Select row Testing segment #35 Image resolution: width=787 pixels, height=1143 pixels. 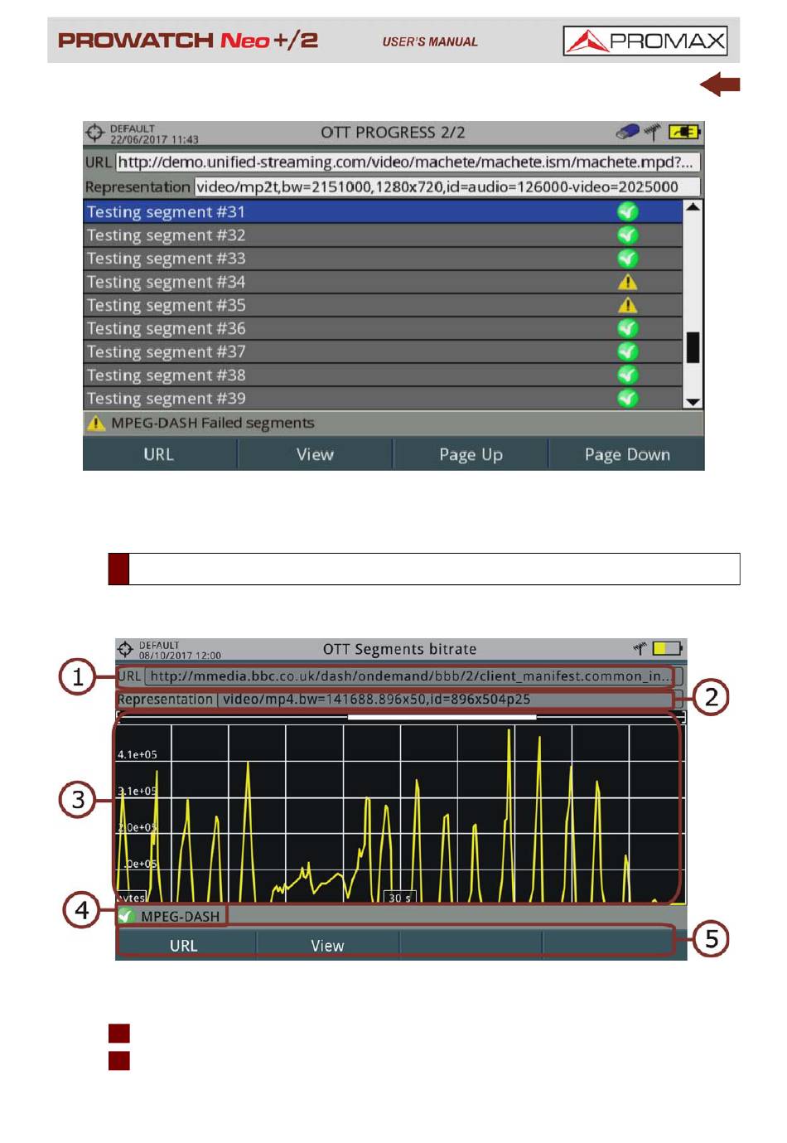point(383,305)
